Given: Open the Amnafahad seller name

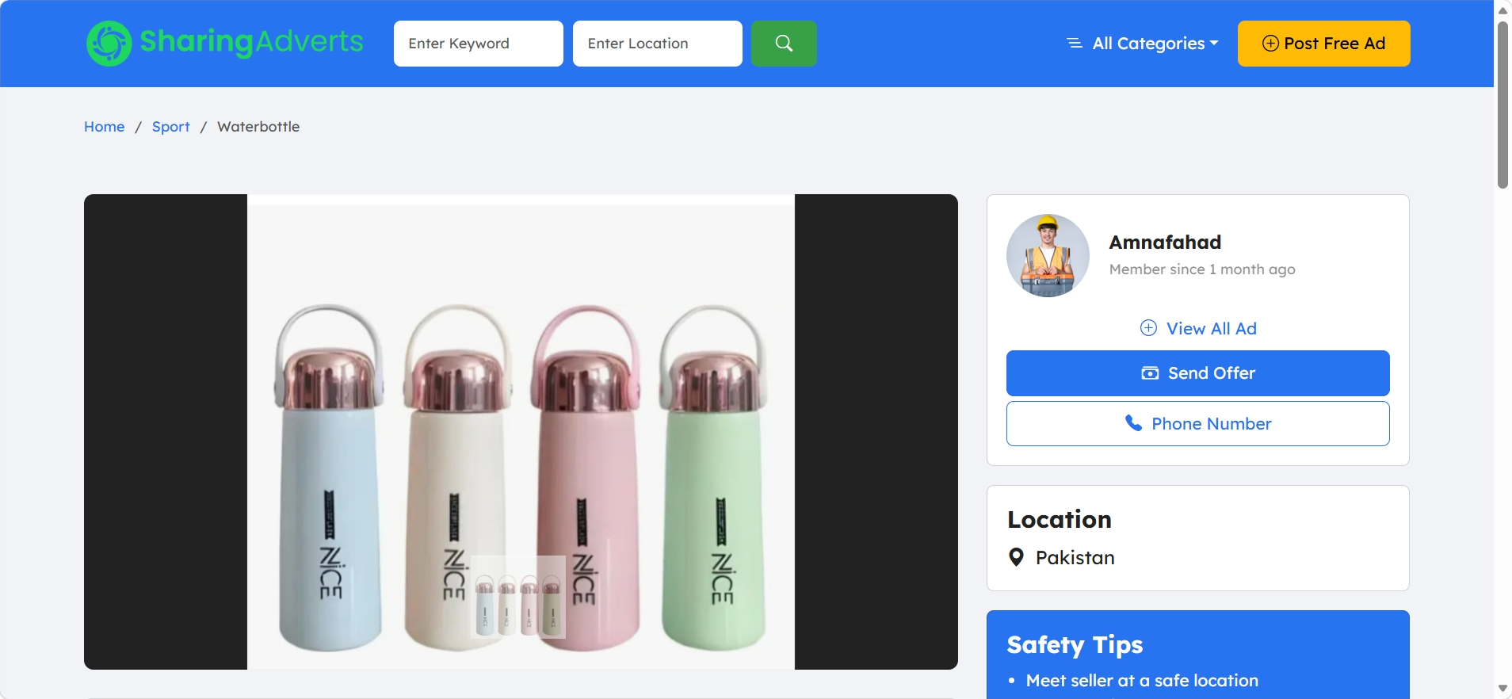Looking at the screenshot, I should (1165, 242).
